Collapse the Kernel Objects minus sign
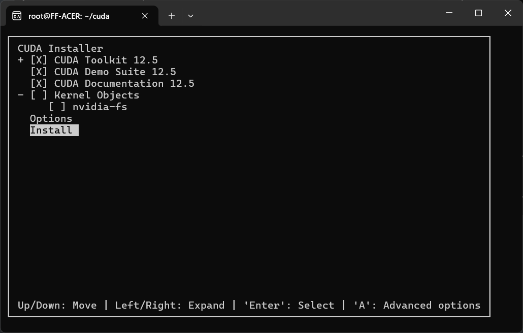Viewport: 523px width, 333px height. click(x=21, y=95)
